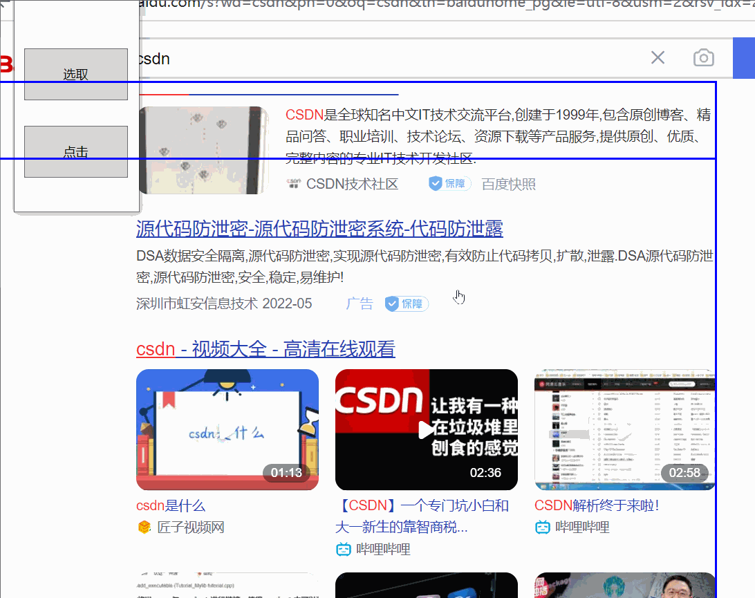755x598 pixels.
Task: Click the CSDN技术社区 logo icon
Action: (293, 184)
